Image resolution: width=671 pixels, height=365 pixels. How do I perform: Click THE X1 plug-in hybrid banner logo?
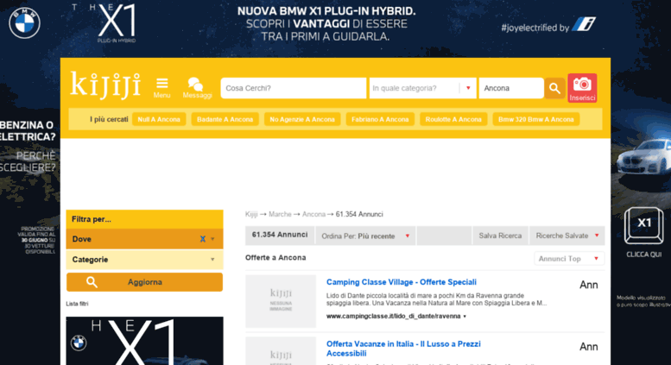click(x=105, y=23)
